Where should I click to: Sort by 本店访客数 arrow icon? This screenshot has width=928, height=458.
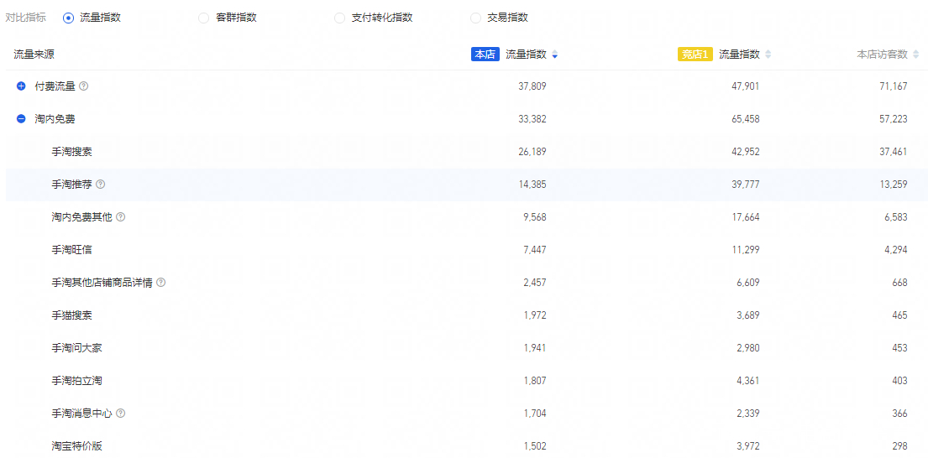916,55
